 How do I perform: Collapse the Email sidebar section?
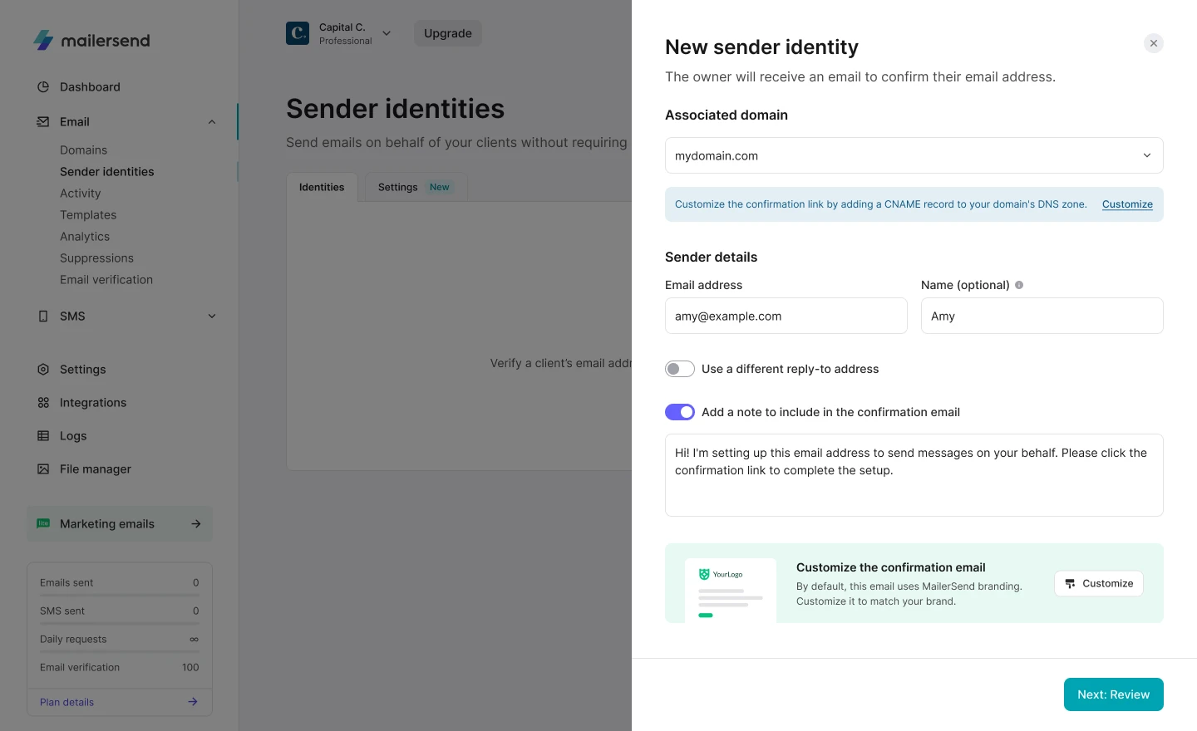[x=212, y=122]
